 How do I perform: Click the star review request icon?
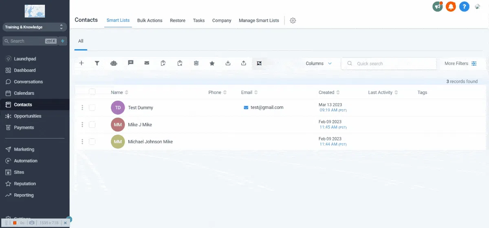pos(212,63)
